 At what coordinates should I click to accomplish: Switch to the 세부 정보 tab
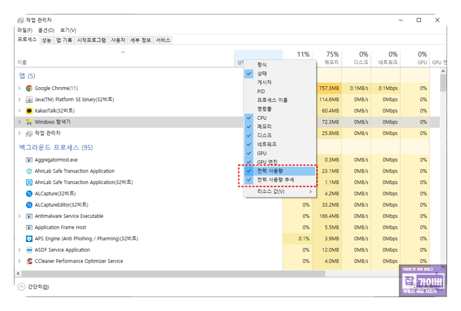(x=140, y=40)
